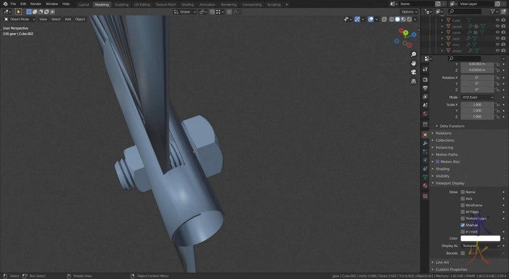Select the Tool properties tab icon

pos(425,71)
